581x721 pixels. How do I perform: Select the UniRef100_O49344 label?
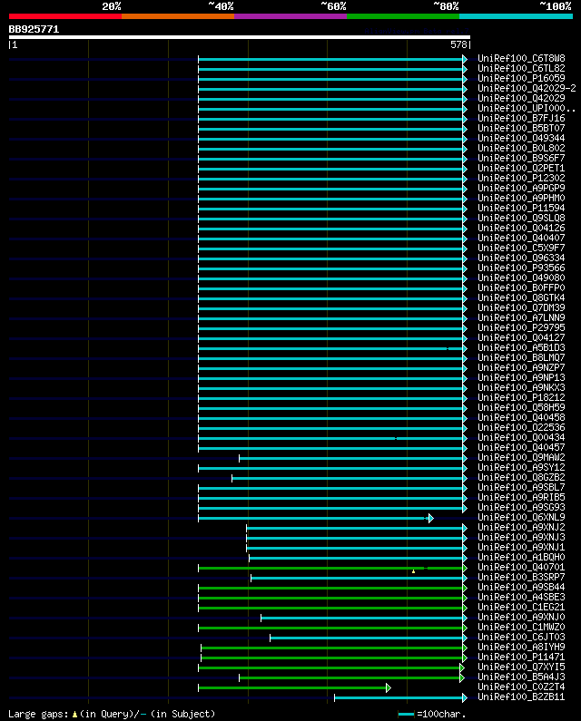coord(521,139)
